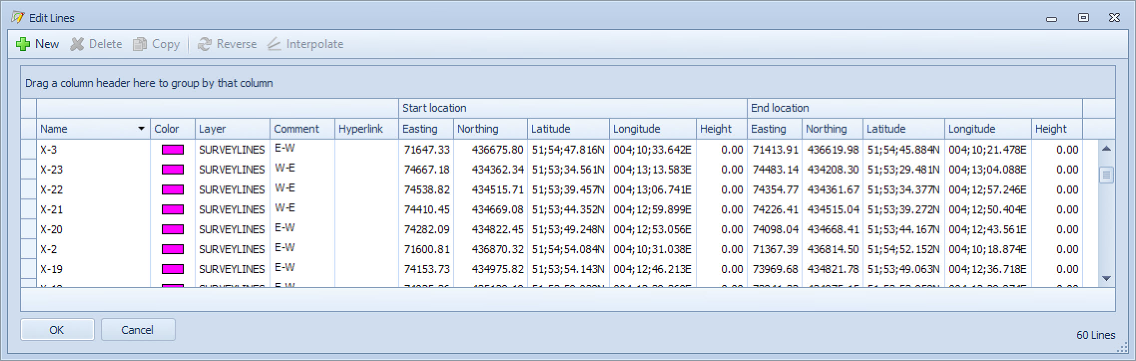Click the Copy toolbar icon

(140, 44)
